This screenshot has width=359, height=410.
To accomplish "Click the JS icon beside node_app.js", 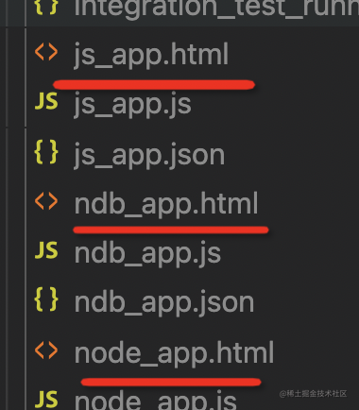I will pos(46,400).
